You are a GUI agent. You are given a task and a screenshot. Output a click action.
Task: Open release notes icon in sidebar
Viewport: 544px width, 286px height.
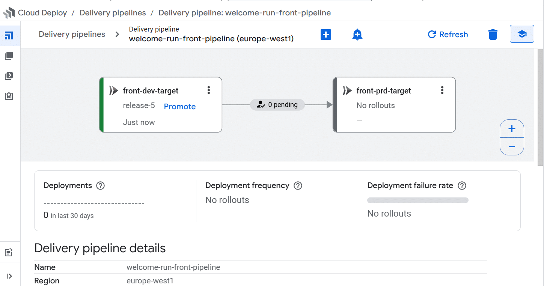(9, 253)
